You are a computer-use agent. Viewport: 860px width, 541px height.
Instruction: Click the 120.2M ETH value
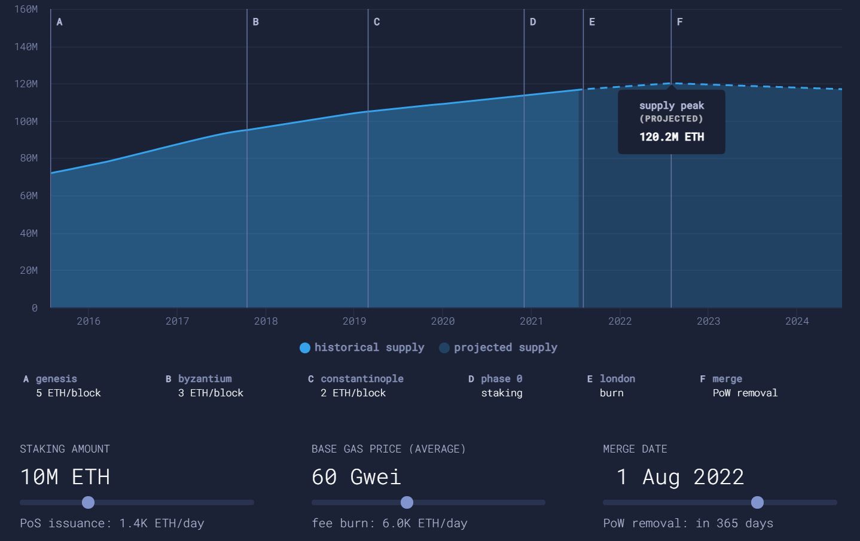(672, 137)
